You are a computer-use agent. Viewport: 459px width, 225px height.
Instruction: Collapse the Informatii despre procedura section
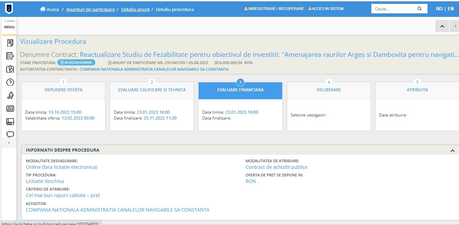(452, 151)
